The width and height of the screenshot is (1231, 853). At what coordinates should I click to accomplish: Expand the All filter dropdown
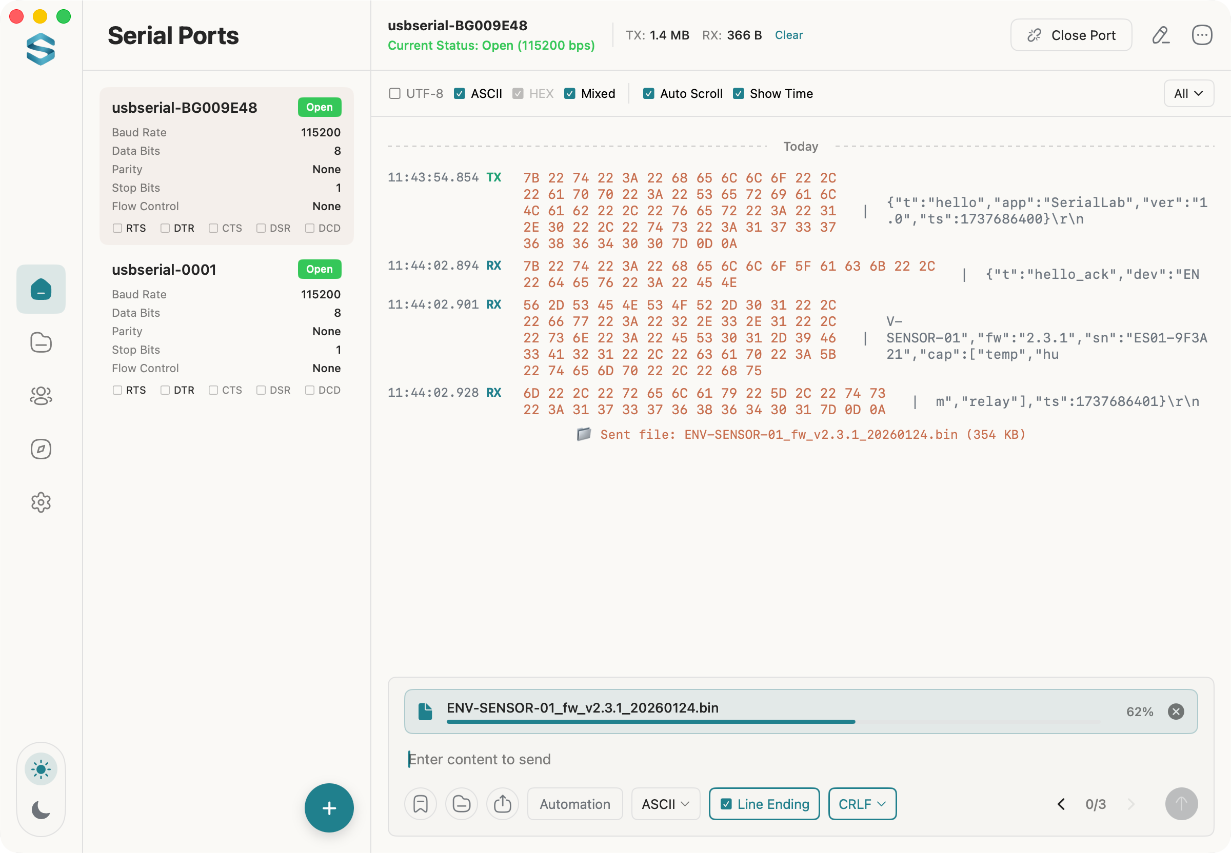[1188, 93]
